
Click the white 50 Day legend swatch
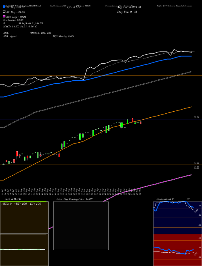coord(4,12)
